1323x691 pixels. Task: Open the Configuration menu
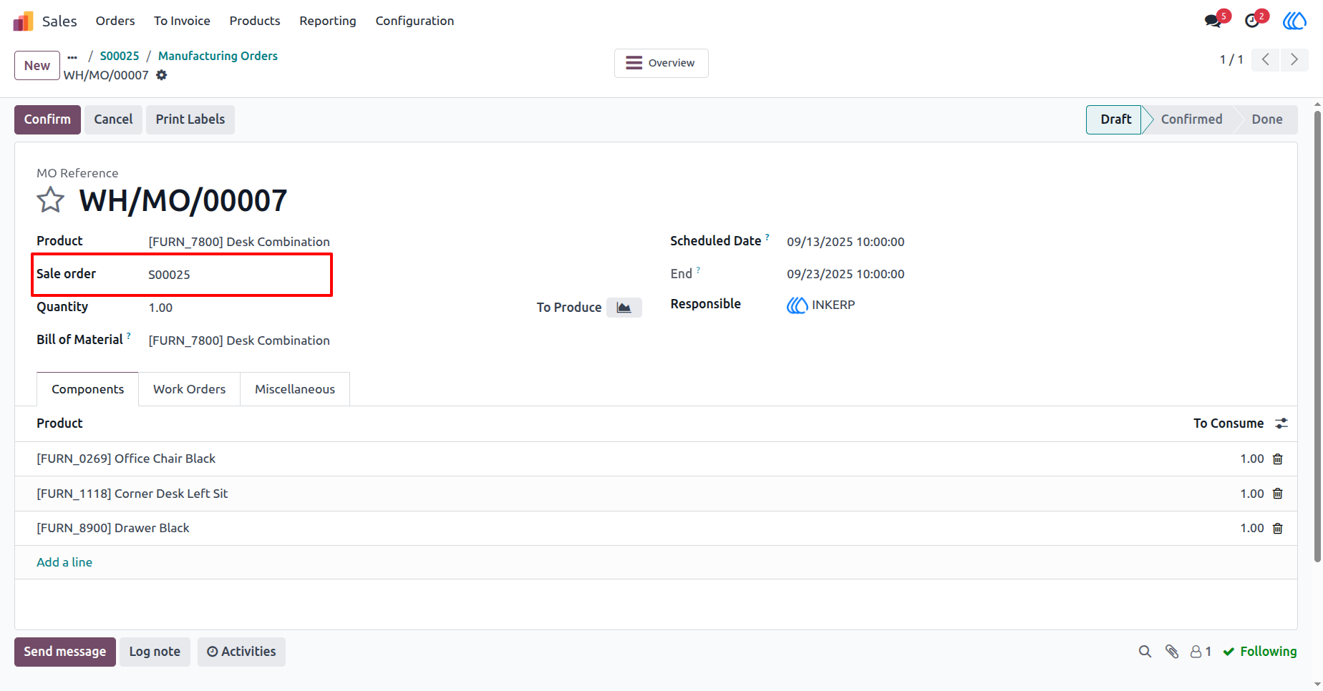pyautogui.click(x=415, y=21)
